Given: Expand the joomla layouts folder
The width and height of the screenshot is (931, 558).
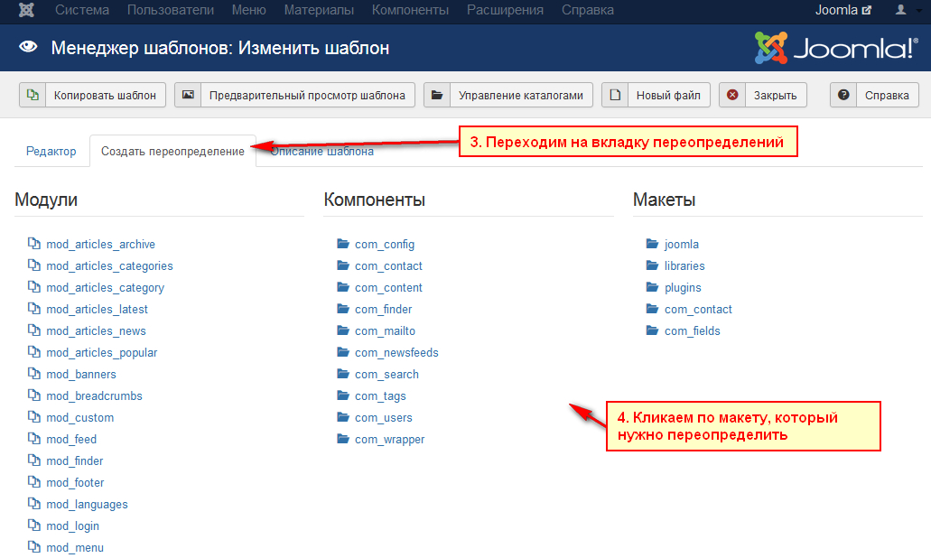Looking at the screenshot, I should [x=681, y=244].
